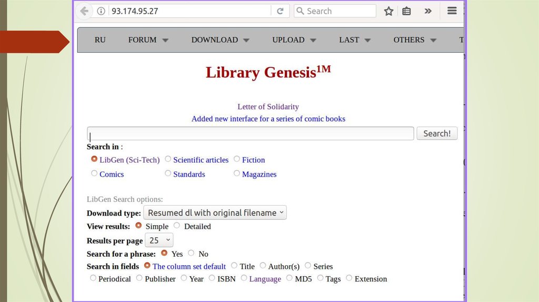Switch language via the RU menu item
Image resolution: width=539 pixels, height=302 pixels.
(x=100, y=40)
